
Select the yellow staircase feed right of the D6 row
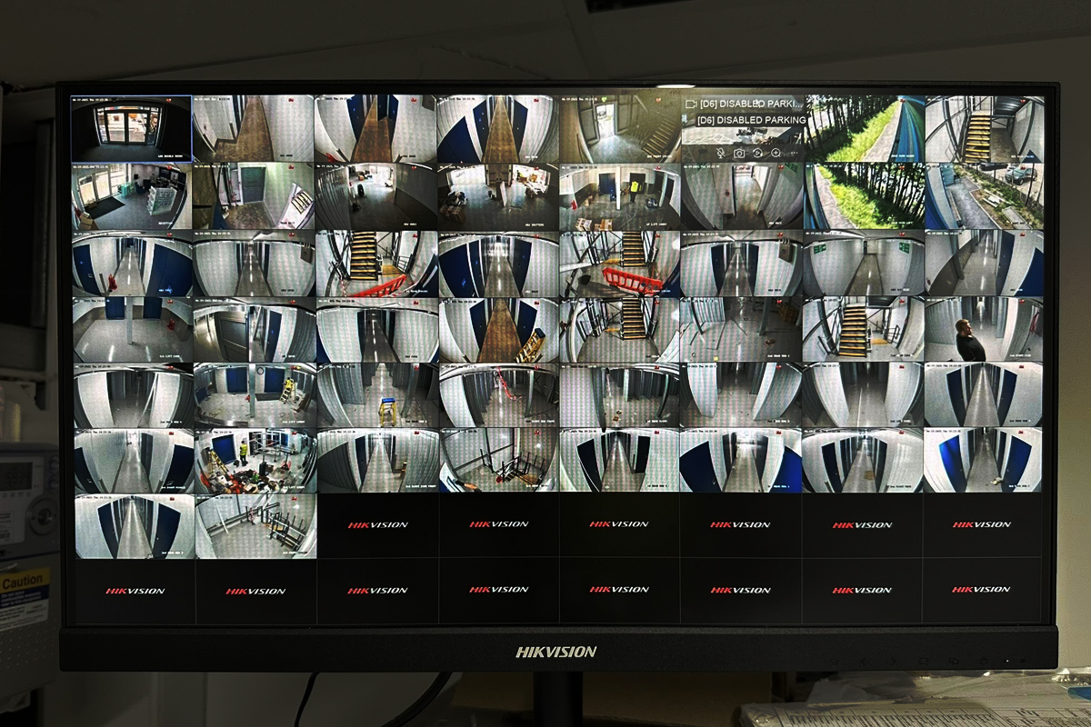(x=984, y=128)
